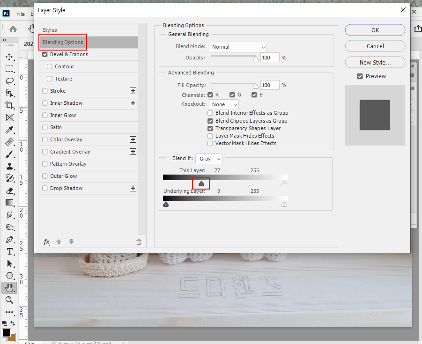Enable the Contour checkbox
422x344 pixels.
tap(50, 66)
